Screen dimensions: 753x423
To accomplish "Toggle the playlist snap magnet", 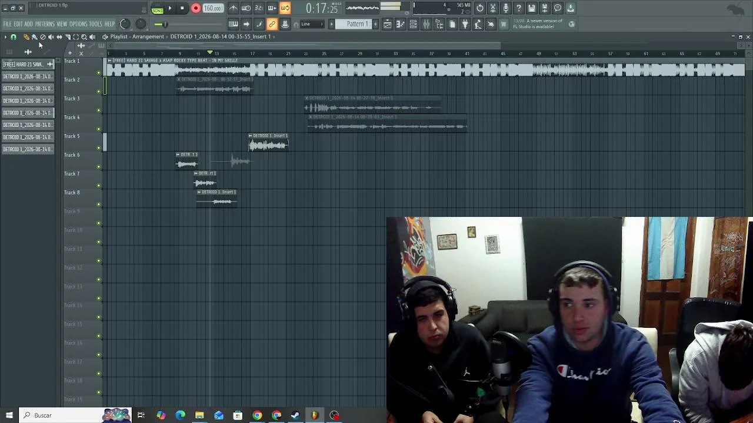I will coord(14,37).
